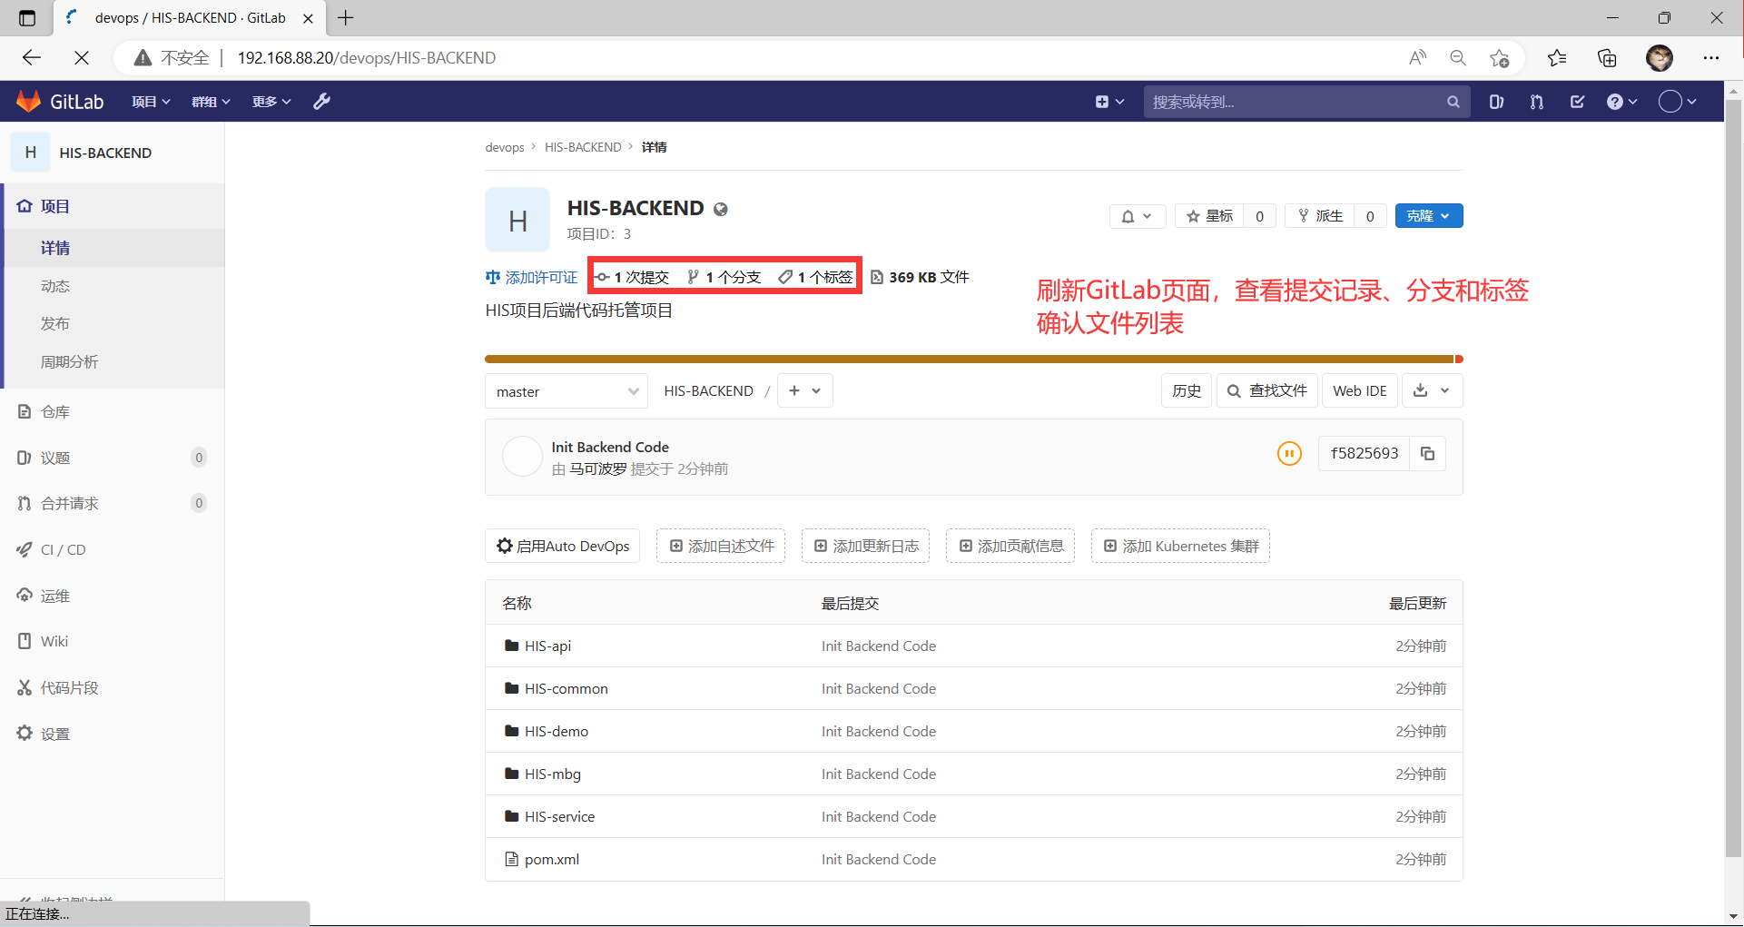Click the repository language bar
This screenshot has width=1744, height=927.
971,360
